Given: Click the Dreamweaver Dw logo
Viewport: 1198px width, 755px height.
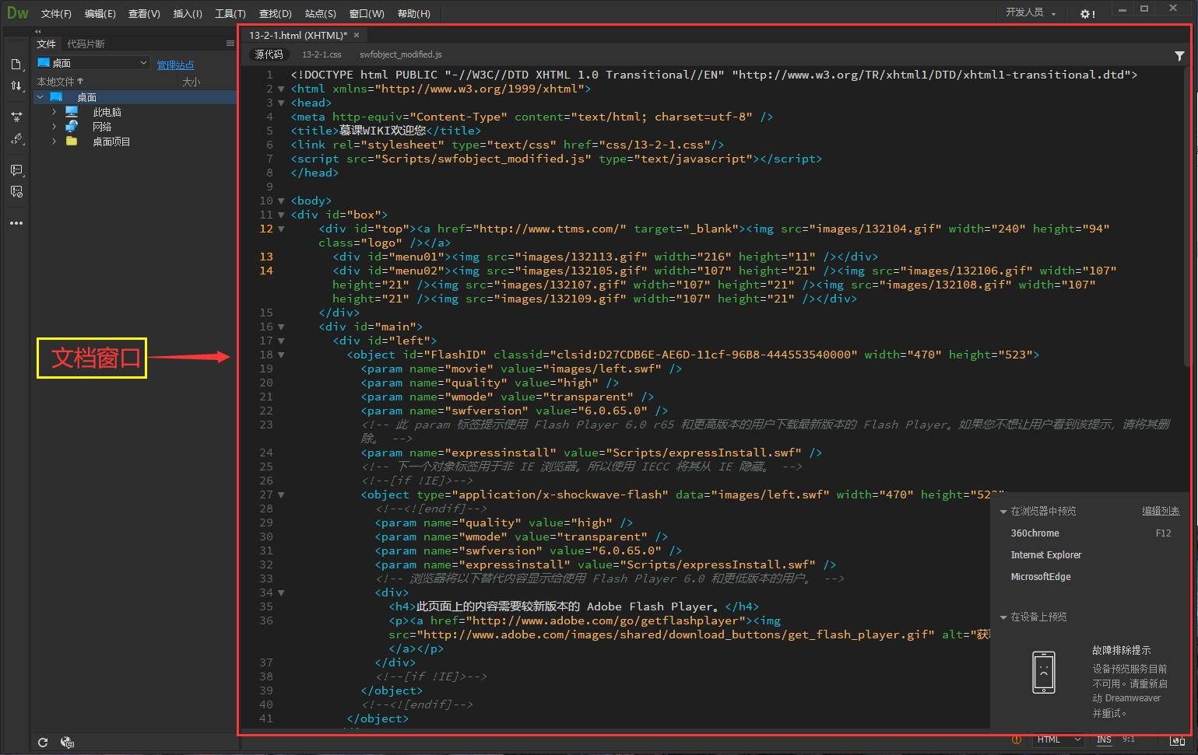Looking at the screenshot, I should (17, 12).
